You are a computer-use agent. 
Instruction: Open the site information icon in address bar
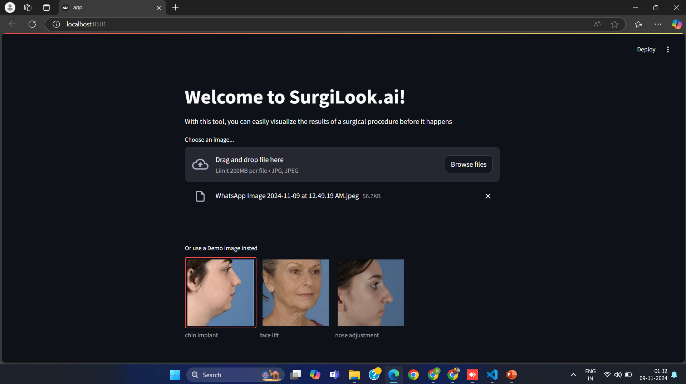(56, 24)
